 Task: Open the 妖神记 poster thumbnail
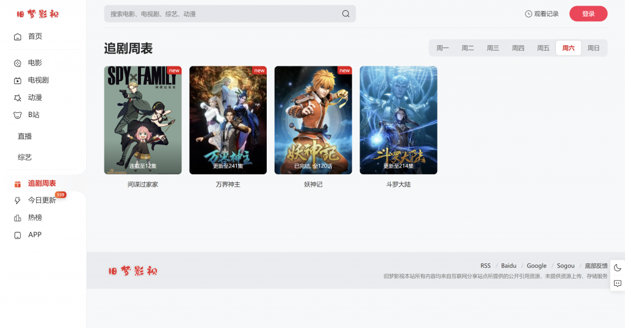pyautogui.click(x=313, y=120)
